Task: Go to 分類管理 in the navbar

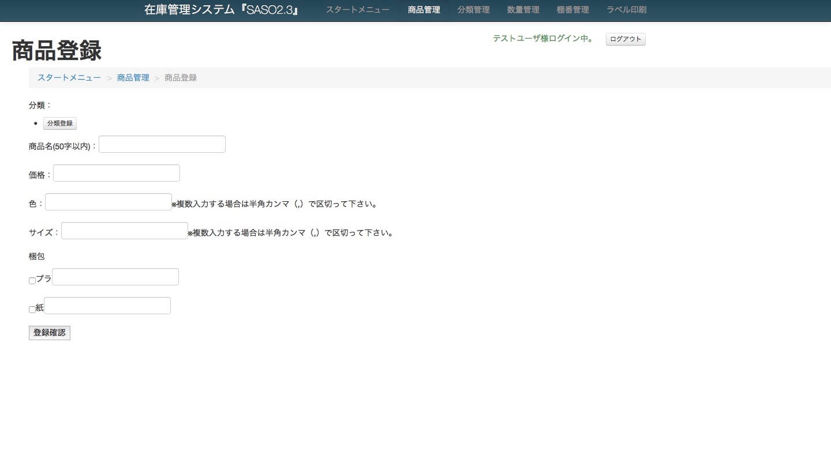Action: click(x=473, y=10)
